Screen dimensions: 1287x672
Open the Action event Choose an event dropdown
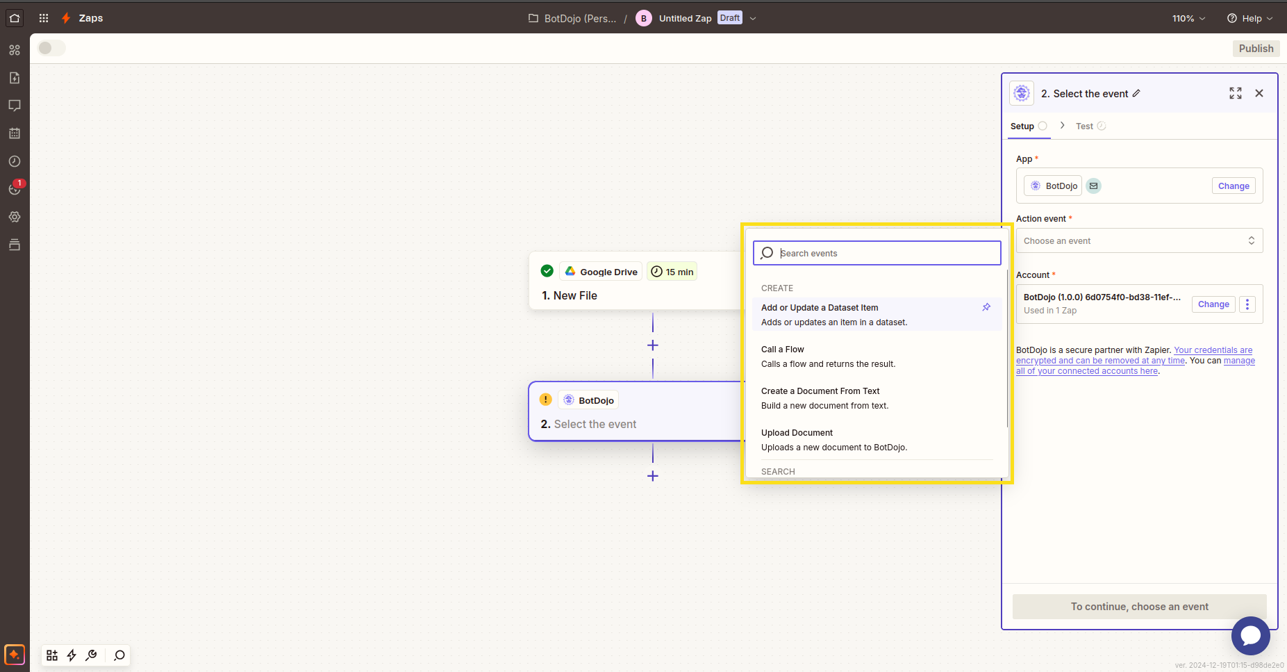1139,241
